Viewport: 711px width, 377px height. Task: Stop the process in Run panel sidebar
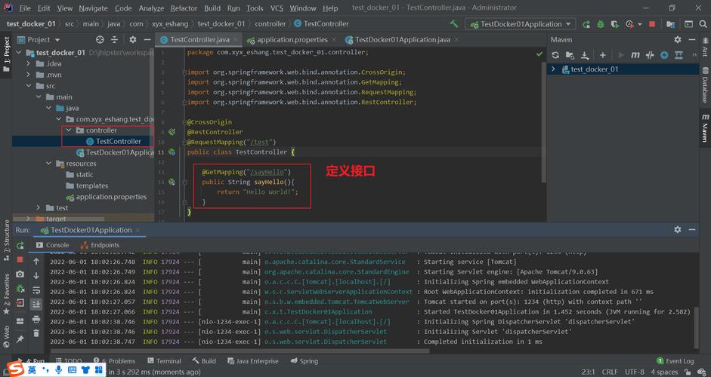point(20,260)
